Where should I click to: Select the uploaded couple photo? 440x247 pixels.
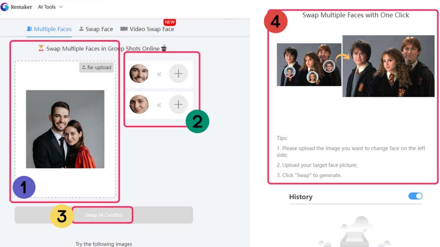pyautogui.click(x=65, y=129)
